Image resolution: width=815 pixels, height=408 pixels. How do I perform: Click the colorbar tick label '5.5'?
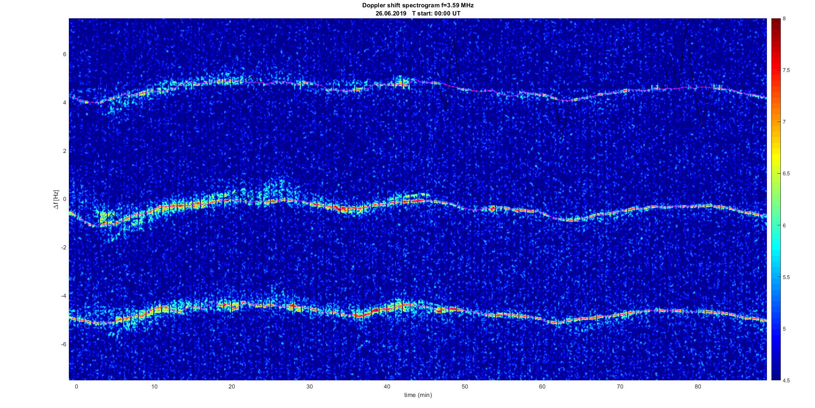coord(786,277)
